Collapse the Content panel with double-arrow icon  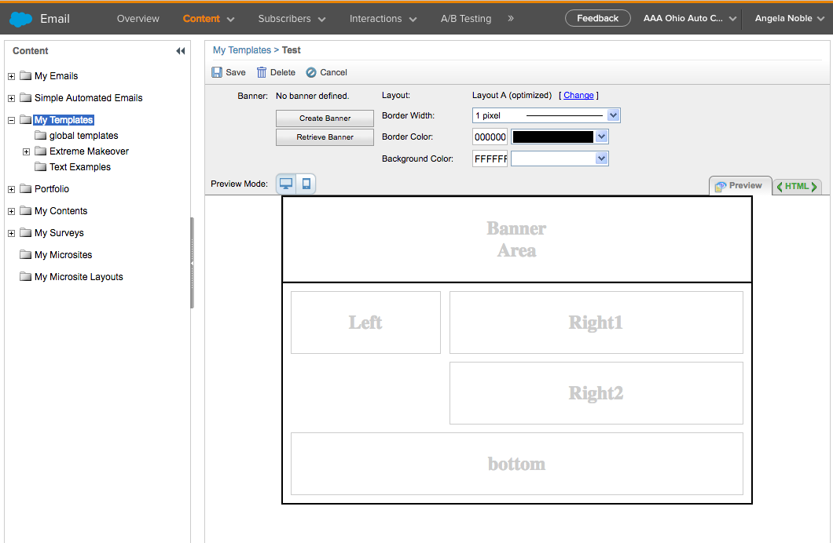[181, 51]
